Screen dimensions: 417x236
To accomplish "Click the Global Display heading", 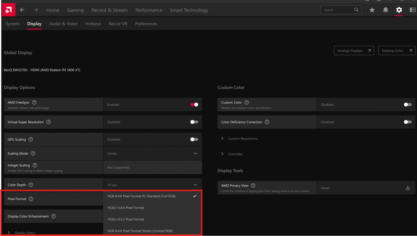I will coord(18,52).
